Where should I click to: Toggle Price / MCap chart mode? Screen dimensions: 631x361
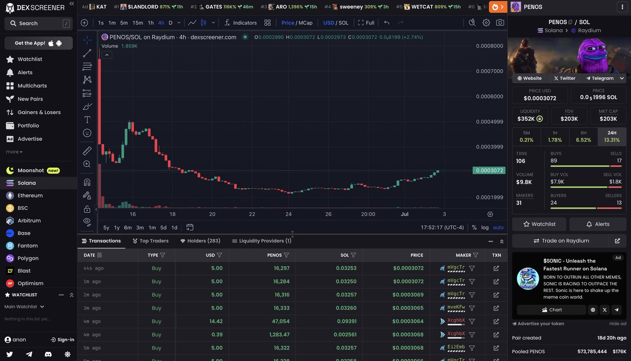[x=297, y=23]
